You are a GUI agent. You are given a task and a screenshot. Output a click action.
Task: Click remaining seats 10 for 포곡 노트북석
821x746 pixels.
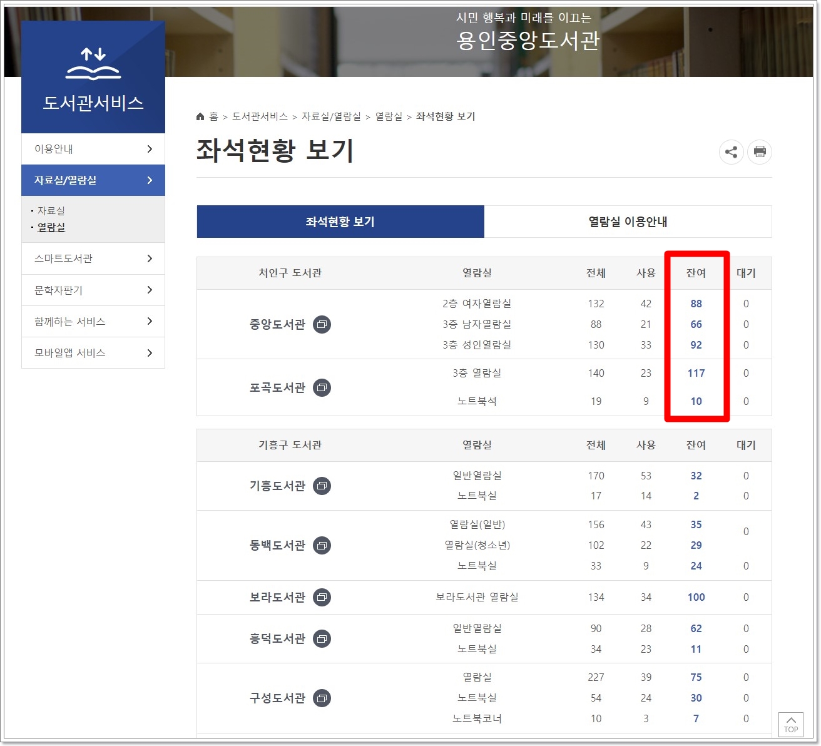click(x=696, y=401)
